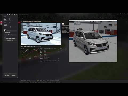
Task: Click the Update previews button
Action: [x=38, y=82]
